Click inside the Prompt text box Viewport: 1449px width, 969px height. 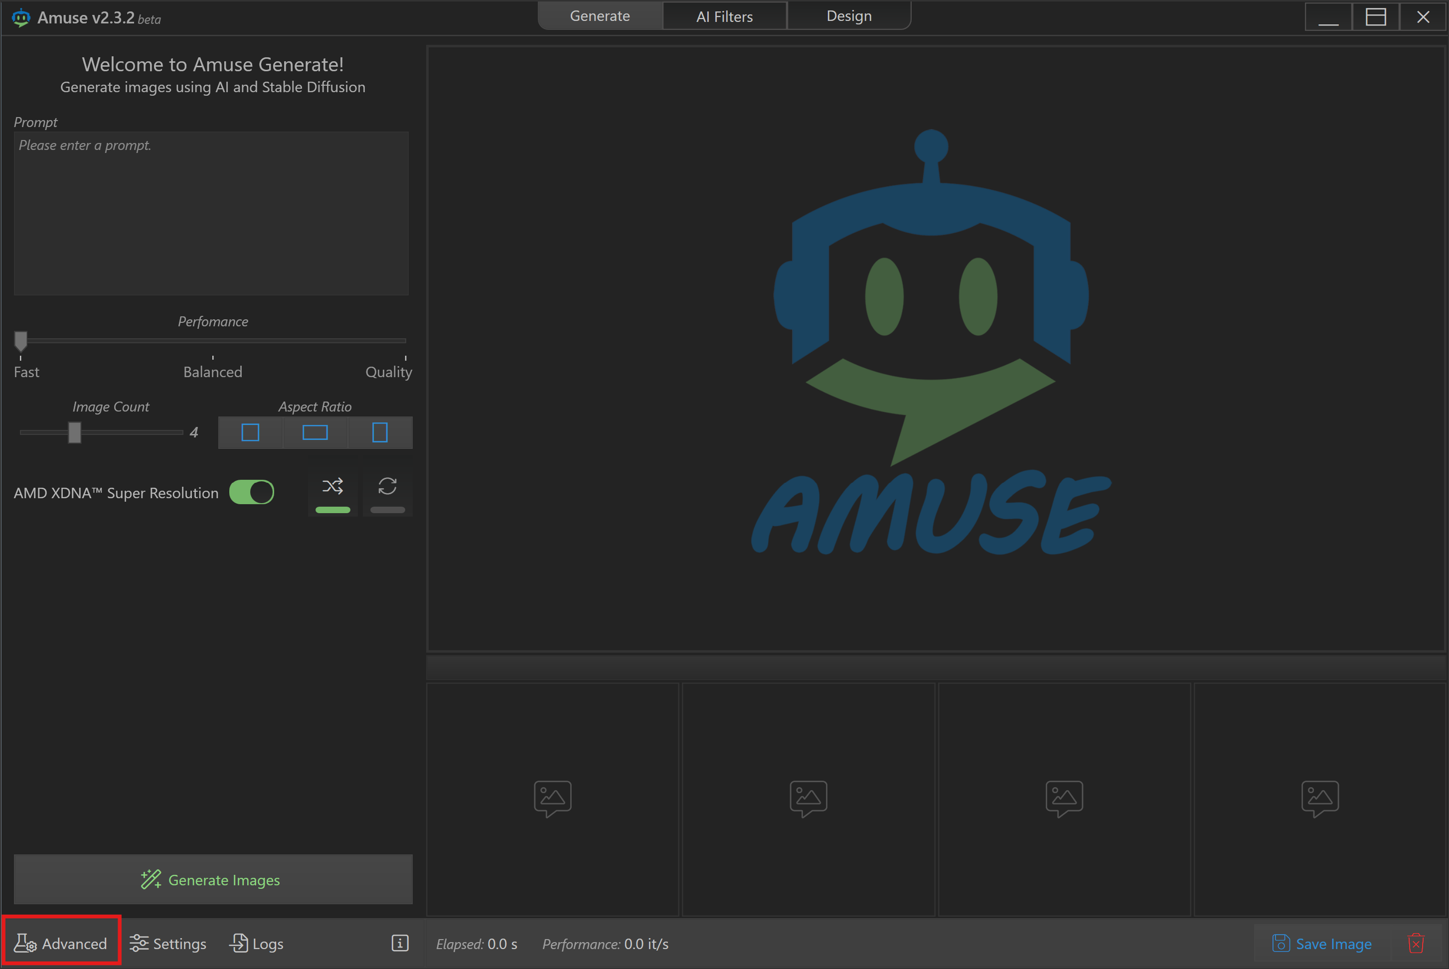tap(211, 213)
